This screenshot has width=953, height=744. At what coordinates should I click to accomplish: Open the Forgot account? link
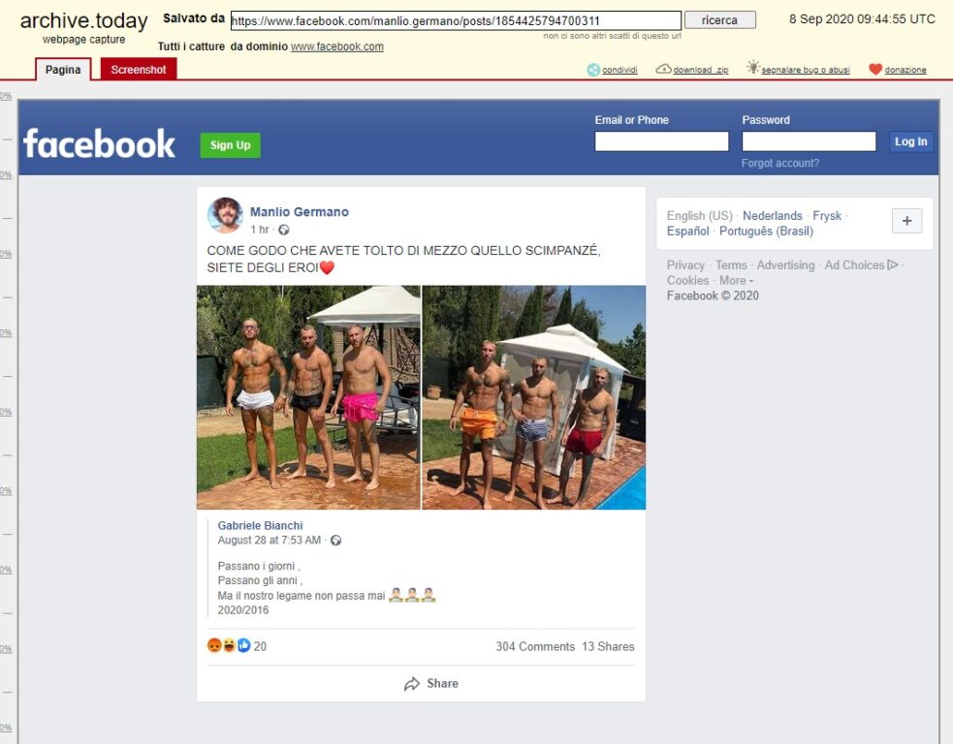click(x=779, y=163)
